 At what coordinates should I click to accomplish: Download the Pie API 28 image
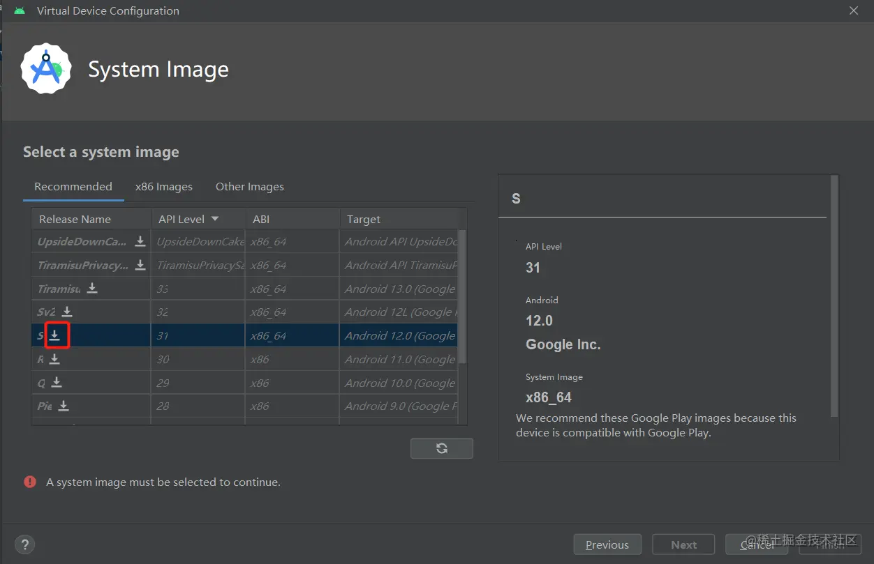point(64,406)
